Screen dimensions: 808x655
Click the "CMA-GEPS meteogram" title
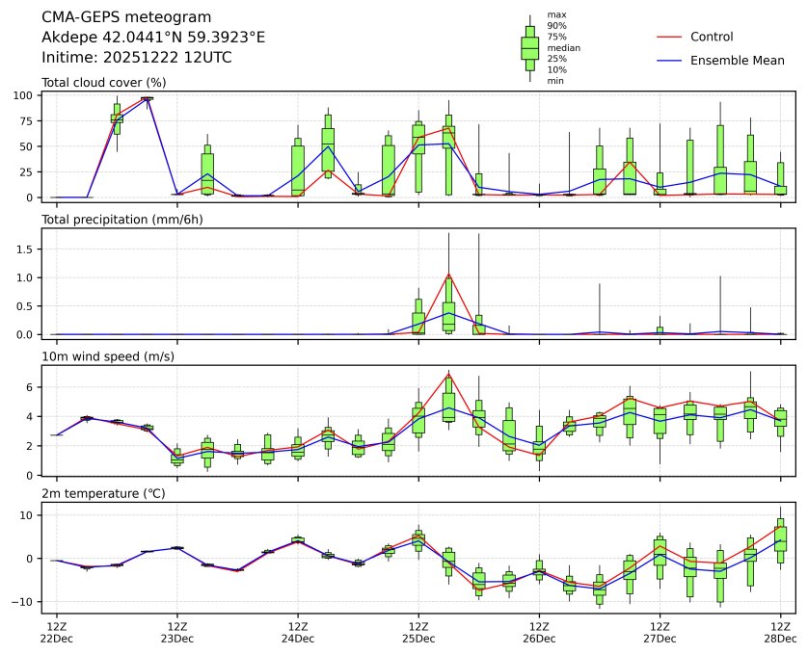120,17
